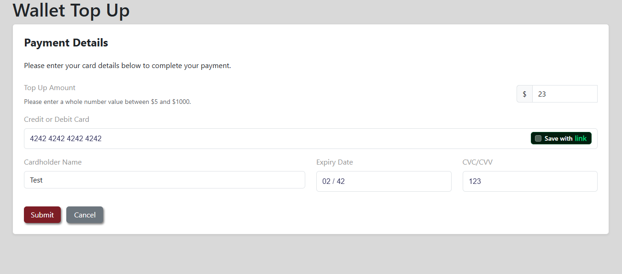The height and width of the screenshot is (274, 622).
Task: Cancel the wallet top up
Action: click(x=84, y=215)
